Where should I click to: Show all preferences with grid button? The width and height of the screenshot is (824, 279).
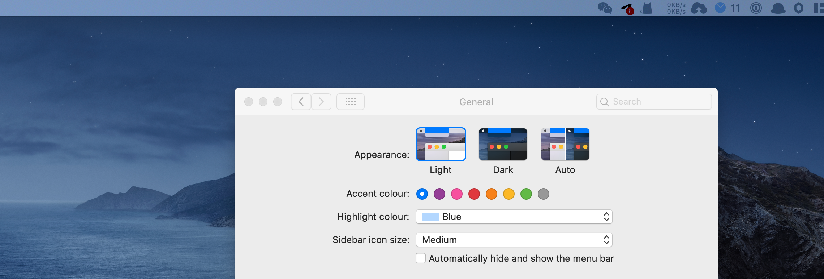(350, 102)
